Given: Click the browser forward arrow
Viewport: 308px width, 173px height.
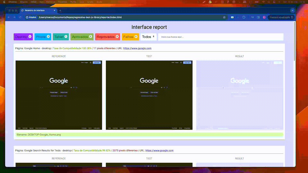Looking at the screenshot, I should pyautogui.click(x=14, y=17).
